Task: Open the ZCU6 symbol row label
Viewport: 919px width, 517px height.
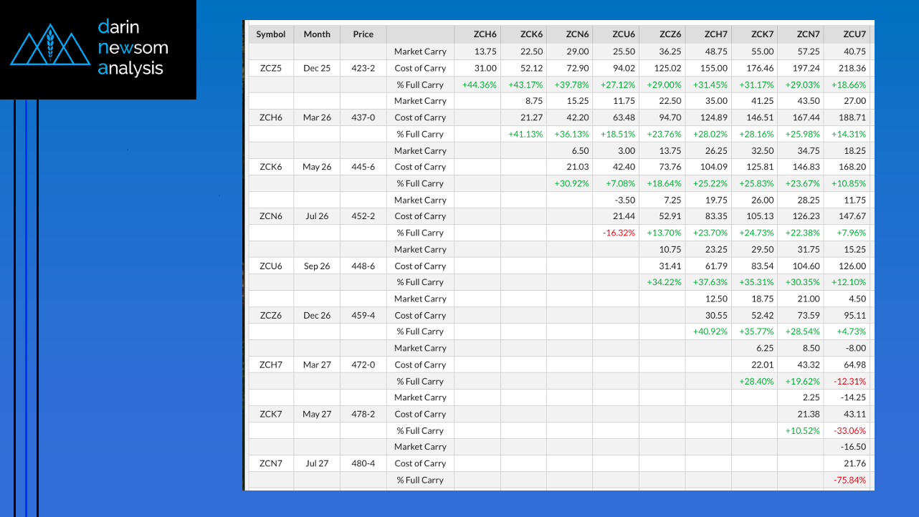Action: [x=271, y=266]
